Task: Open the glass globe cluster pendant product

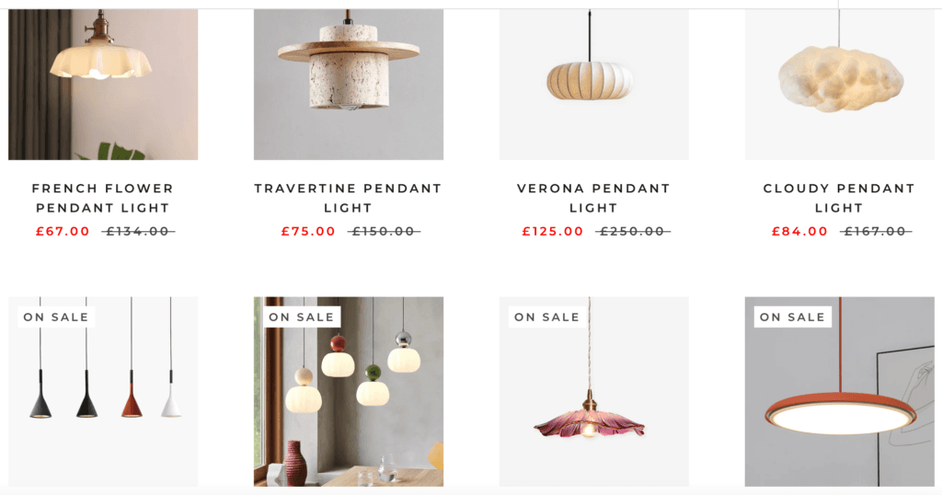Action: [349, 391]
